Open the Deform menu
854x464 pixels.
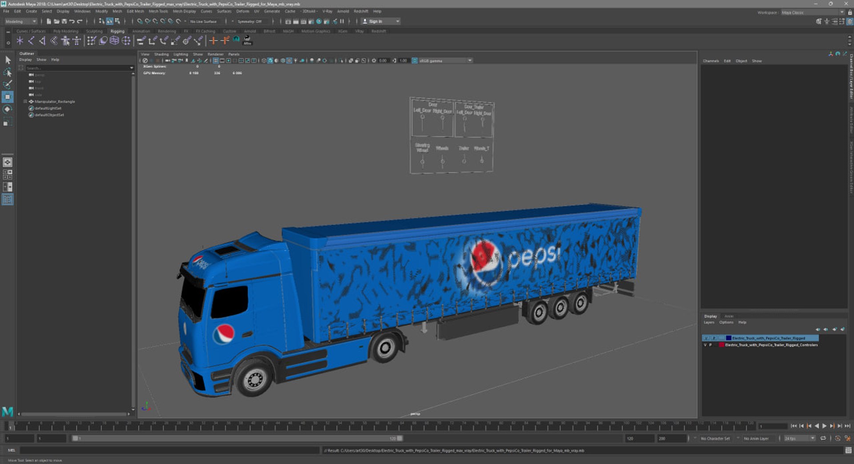pyautogui.click(x=242, y=11)
